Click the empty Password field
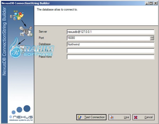The width and height of the screenshot is (159, 124). 111,57
